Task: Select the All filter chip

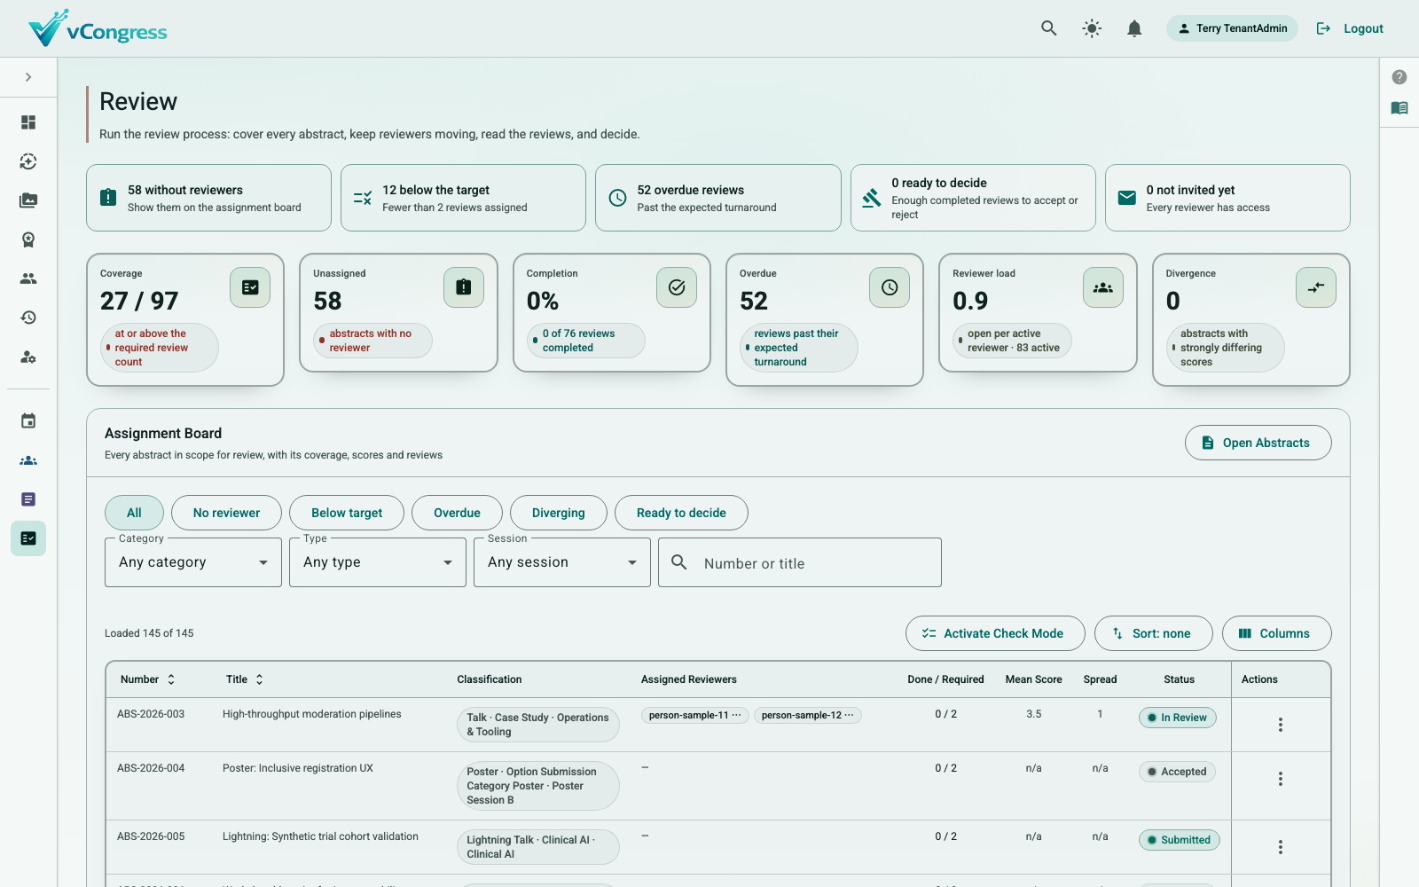Action: 134,513
